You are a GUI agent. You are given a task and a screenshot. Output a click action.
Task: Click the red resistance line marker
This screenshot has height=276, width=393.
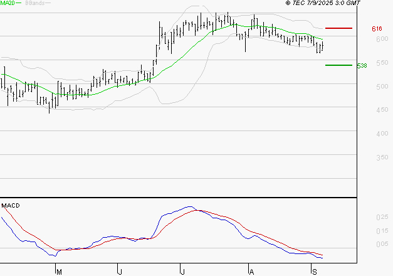[x=338, y=28]
